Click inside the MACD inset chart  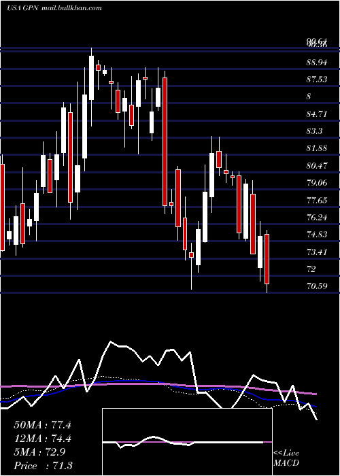[187, 442]
